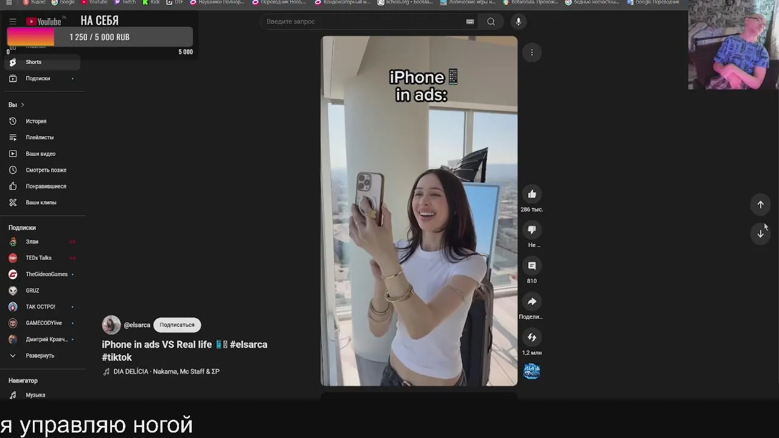779x438 pixels.
Task: Select Shorts in the sidebar
Action: click(x=43, y=62)
